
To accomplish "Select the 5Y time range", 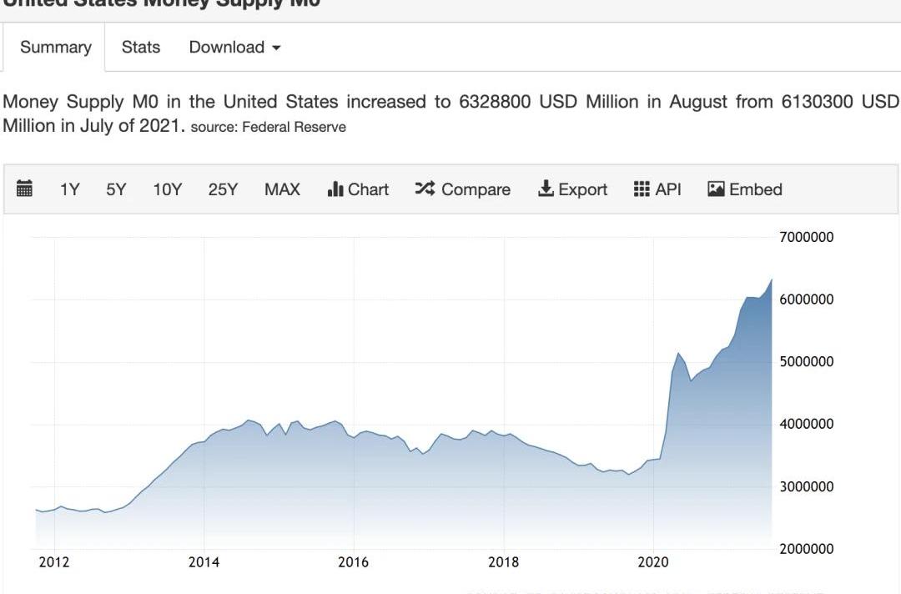I will tap(116, 189).
